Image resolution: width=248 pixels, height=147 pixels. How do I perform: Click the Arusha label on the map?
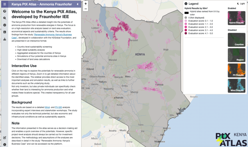[x=112, y=131]
